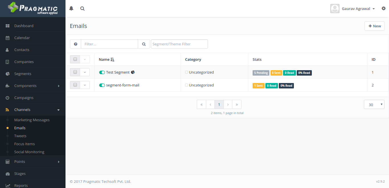Click the Companies building icon in sidebar
This screenshot has height=188, width=389.
pyautogui.click(x=8, y=62)
